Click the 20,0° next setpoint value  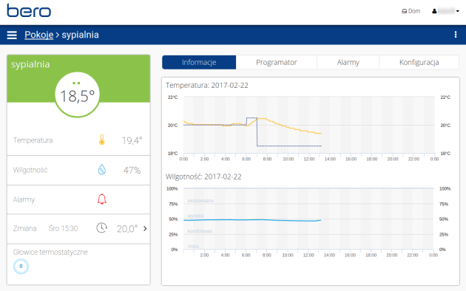click(127, 229)
